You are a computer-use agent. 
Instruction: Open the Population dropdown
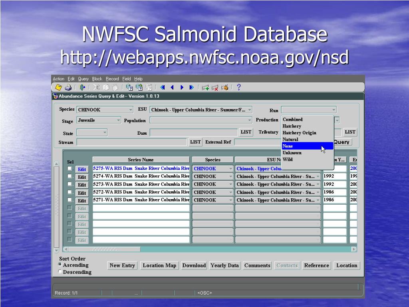[x=250, y=120]
